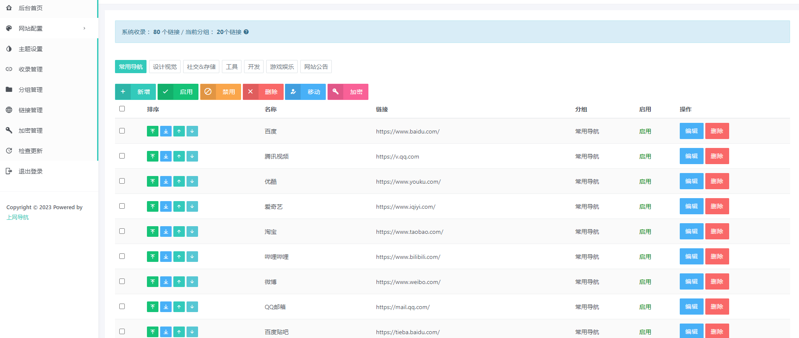This screenshot has width=799, height=338.
Task: Edit the 淘宝 link entry
Action: [x=692, y=231]
